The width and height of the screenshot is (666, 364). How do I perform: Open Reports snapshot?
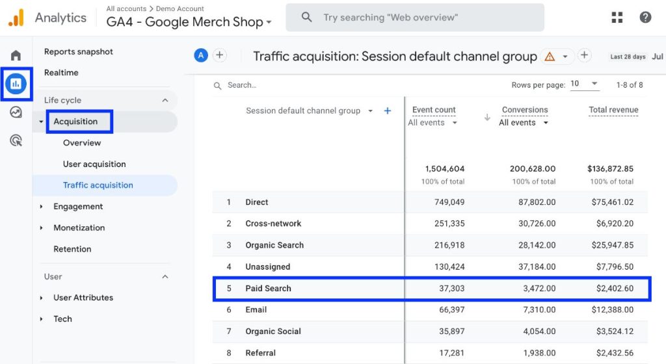78,52
